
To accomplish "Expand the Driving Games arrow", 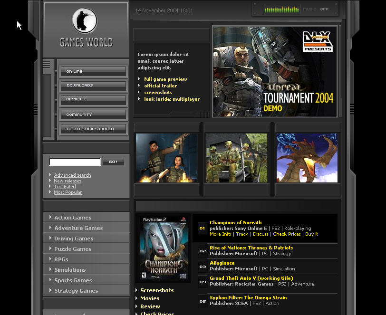I will pyautogui.click(x=50, y=238).
